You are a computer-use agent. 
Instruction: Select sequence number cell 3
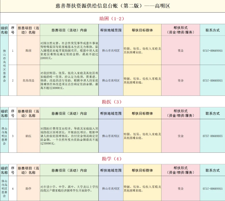tap(13, 136)
